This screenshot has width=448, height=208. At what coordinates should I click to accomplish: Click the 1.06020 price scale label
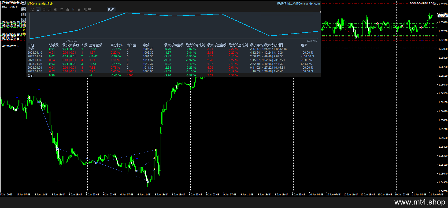coord(443,111)
